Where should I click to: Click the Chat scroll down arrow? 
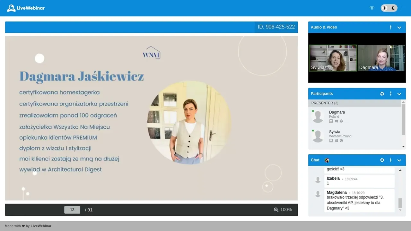(x=400, y=210)
